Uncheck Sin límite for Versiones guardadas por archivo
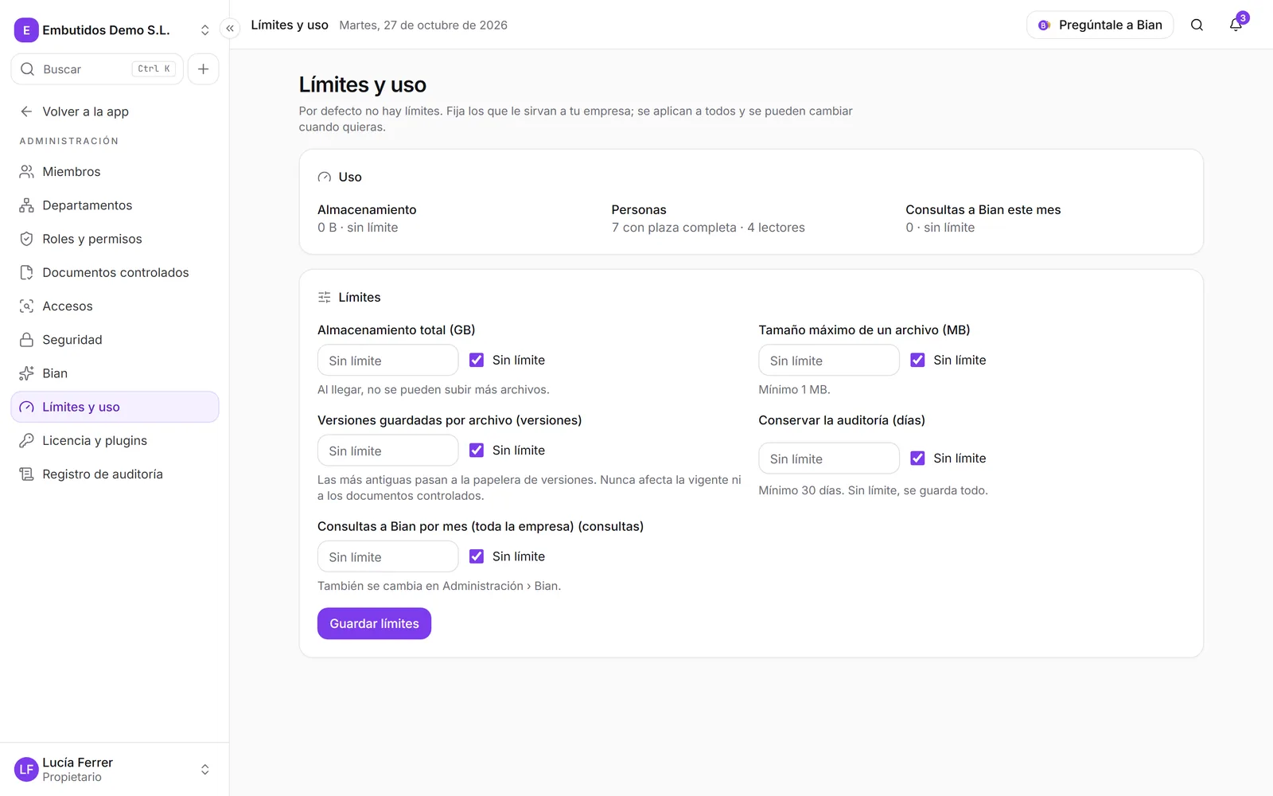The width and height of the screenshot is (1273, 796). tap(477, 451)
